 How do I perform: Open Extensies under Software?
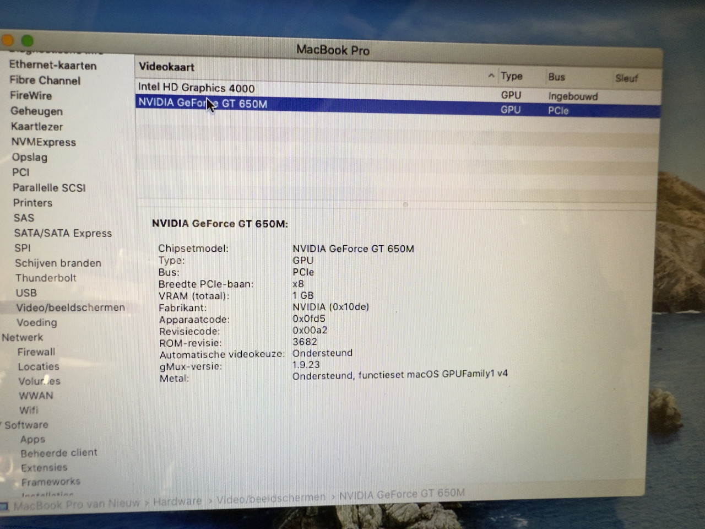coord(44,467)
